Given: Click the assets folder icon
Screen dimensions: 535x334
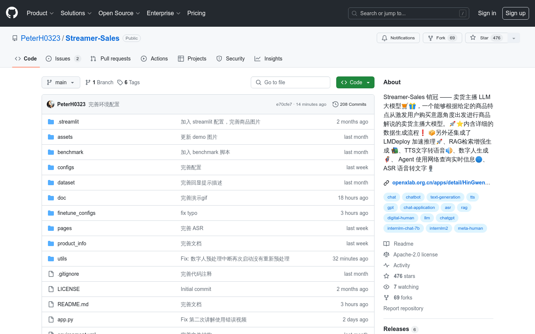Looking at the screenshot, I should (x=51, y=137).
